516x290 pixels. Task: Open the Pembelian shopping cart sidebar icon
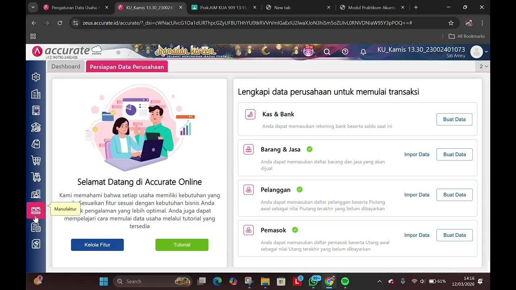tap(36, 161)
